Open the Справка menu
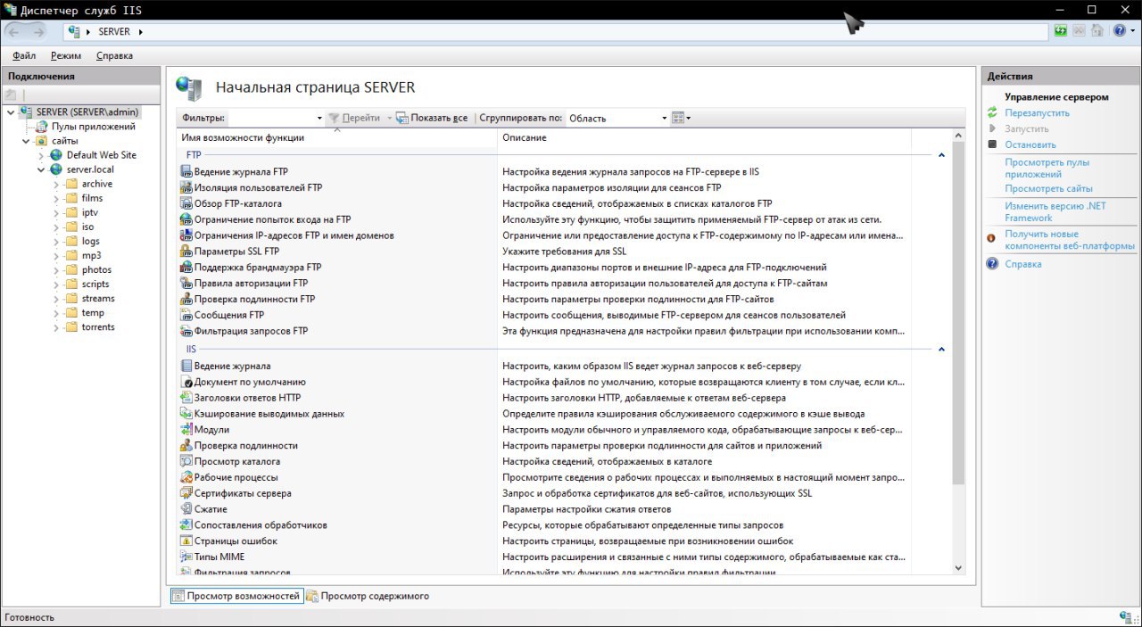The height and width of the screenshot is (627, 1142). click(x=114, y=55)
